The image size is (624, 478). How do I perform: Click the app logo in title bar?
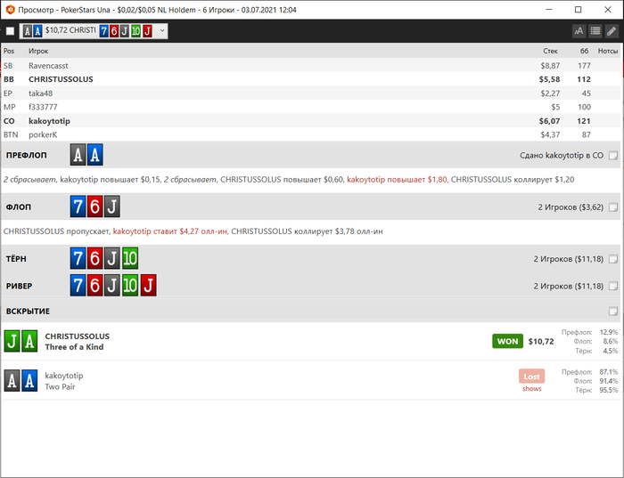tap(11, 10)
